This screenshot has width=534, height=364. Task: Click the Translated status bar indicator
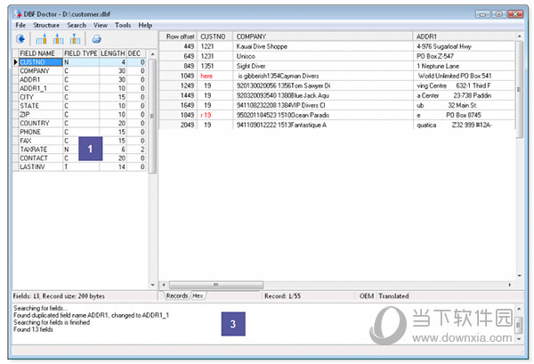pos(393,295)
